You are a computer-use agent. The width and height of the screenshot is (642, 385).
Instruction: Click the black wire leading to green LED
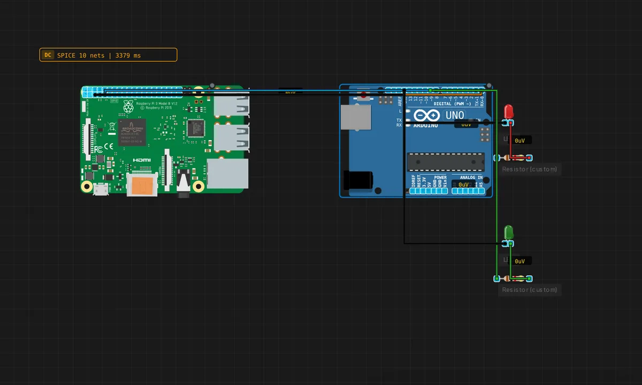pyautogui.click(x=455, y=243)
